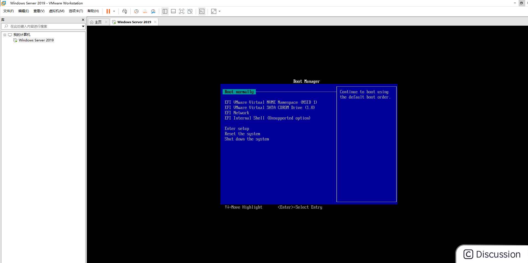Open the Snapshot Manager

click(153, 11)
